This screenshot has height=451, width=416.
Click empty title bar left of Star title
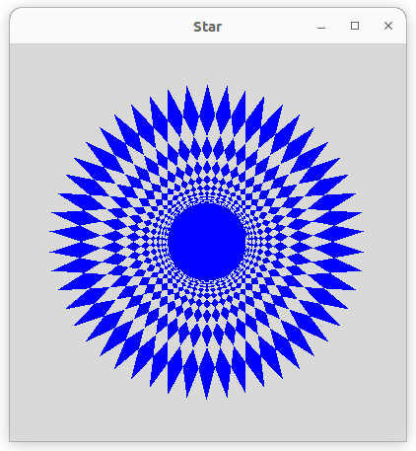coord(99,27)
